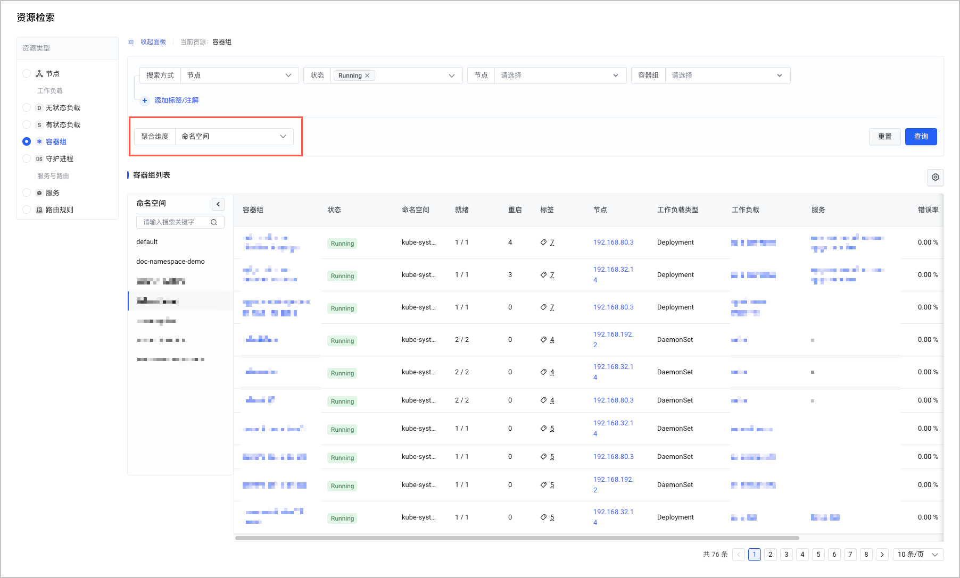Click the 重启 column header

point(515,210)
